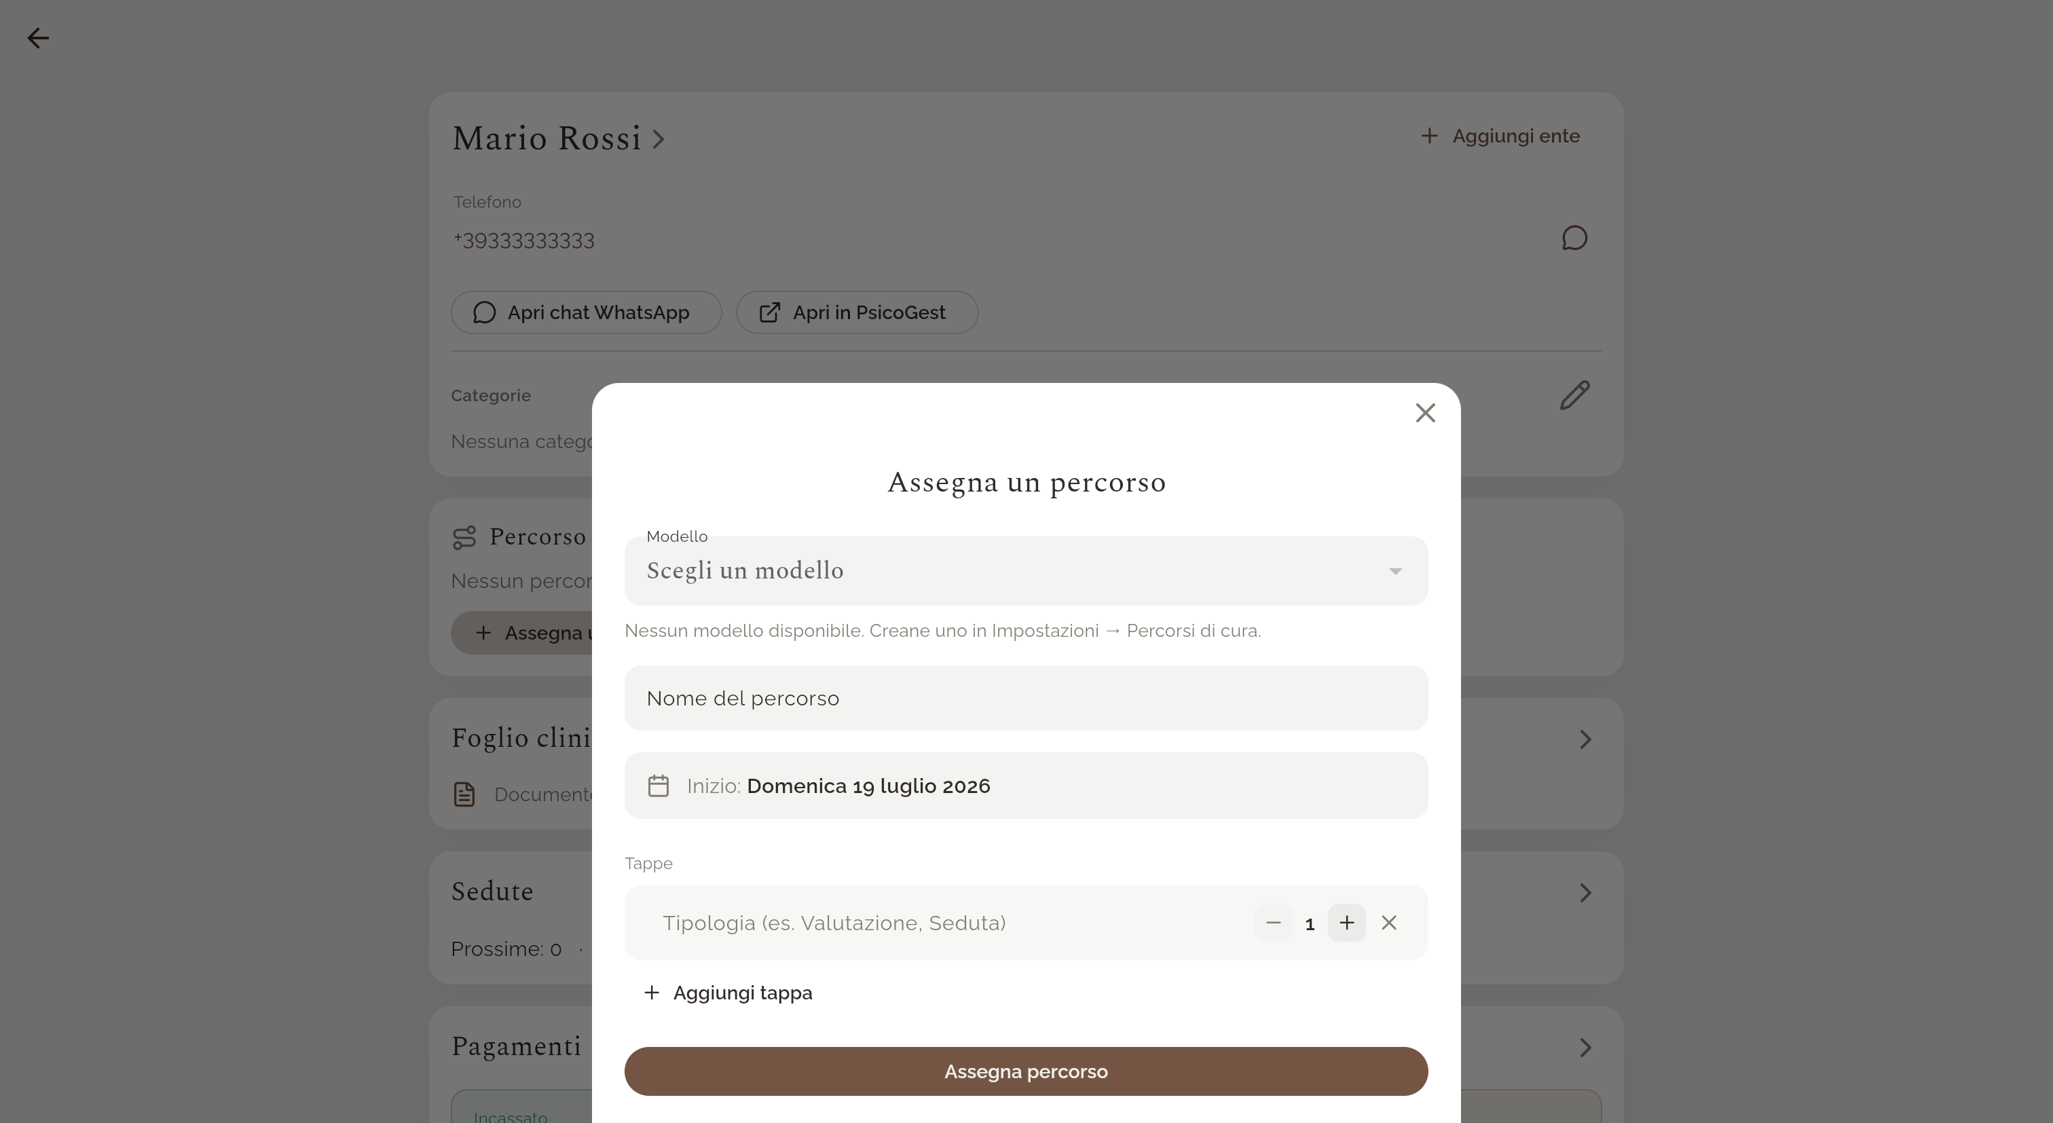
Task: Click the chat bubble icon by phone number
Action: (x=1574, y=238)
